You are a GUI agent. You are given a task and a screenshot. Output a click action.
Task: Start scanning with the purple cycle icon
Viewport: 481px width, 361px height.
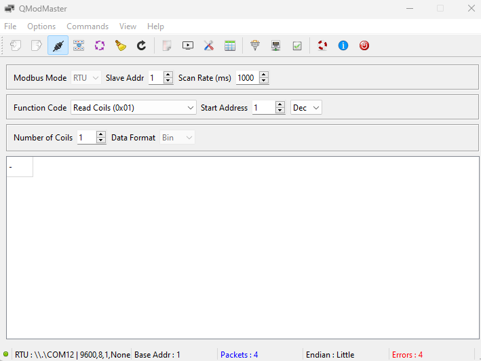[x=100, y=45]
